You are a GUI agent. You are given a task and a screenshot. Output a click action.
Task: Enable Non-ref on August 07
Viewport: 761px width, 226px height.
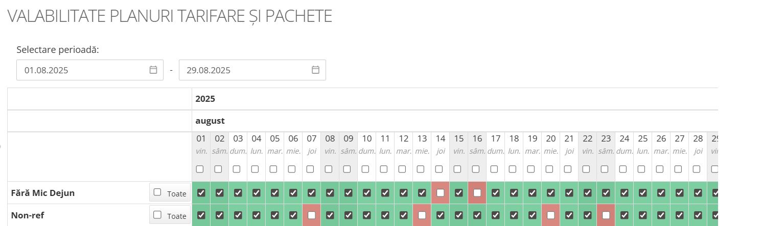pos(311,215)
